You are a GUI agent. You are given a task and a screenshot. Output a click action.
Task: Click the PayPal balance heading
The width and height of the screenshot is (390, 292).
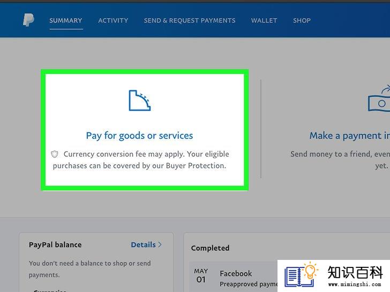(55, 245)
